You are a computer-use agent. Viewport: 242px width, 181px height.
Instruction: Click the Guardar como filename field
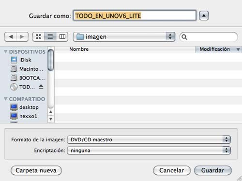[135, 15]
